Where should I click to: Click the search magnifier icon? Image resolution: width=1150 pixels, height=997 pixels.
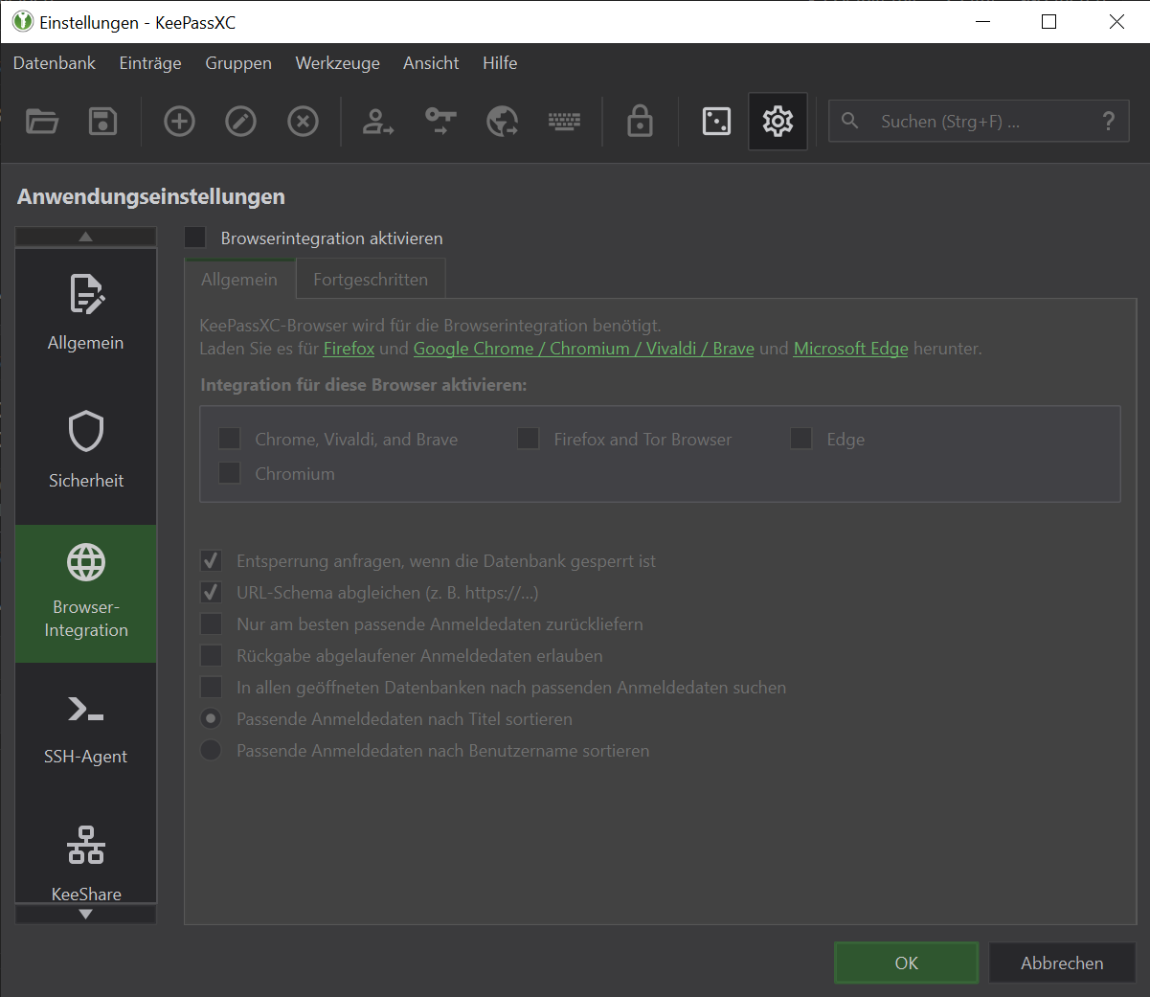[849, 121]
